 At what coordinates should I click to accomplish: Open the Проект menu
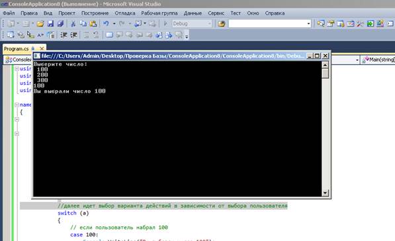coord(67,13)
